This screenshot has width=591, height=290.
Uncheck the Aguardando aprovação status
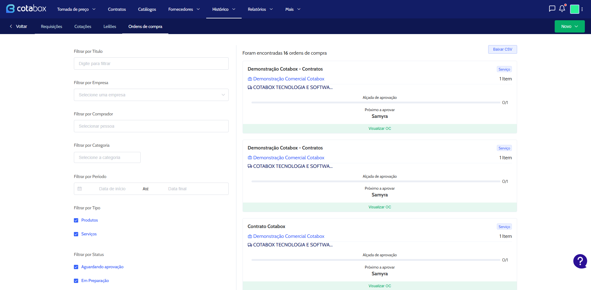(x=76, y=267)
